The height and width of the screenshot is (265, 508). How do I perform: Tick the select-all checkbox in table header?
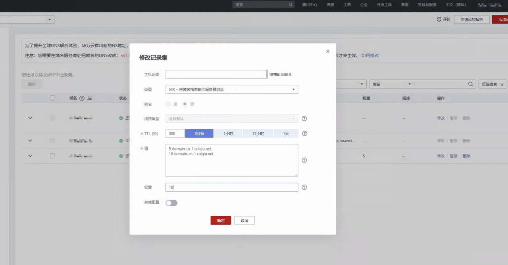pyautogui.click(x=52, y=98)
